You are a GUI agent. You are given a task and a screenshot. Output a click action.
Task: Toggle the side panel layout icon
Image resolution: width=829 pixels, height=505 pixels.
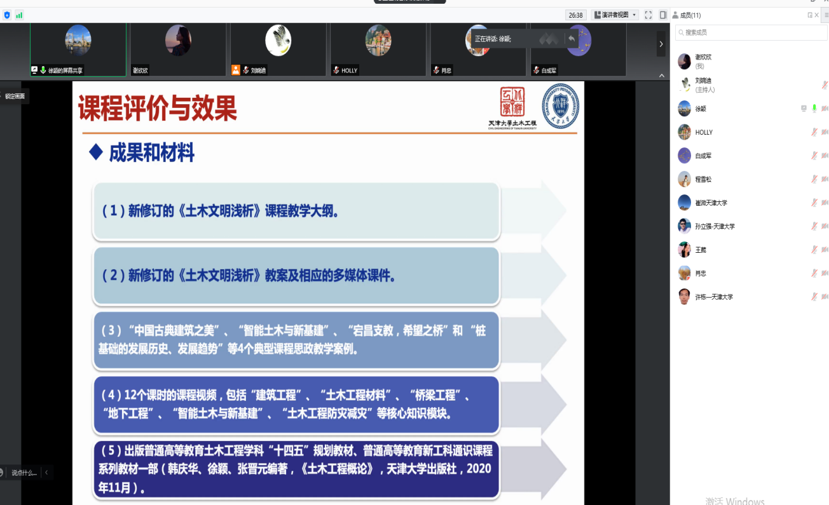click(x=663, y=15)
